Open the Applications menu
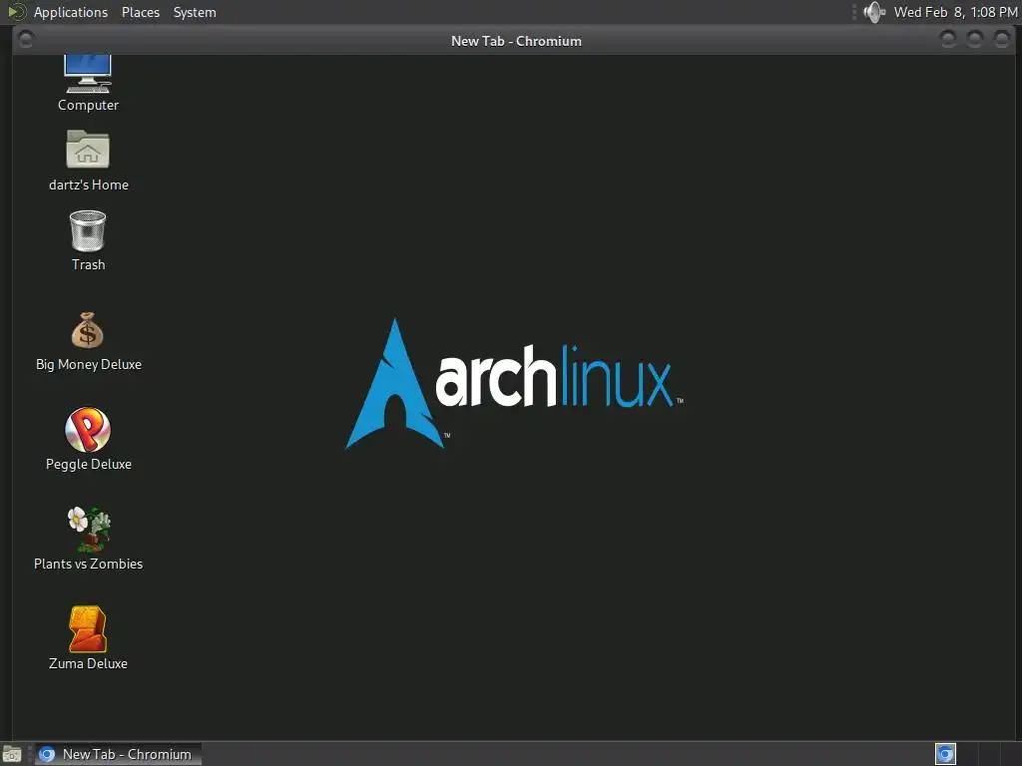 (71, 12)
